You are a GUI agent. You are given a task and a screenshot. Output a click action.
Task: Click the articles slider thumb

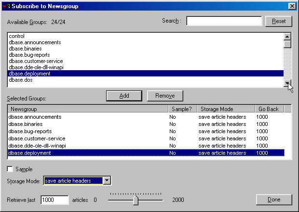coord(136,200)
